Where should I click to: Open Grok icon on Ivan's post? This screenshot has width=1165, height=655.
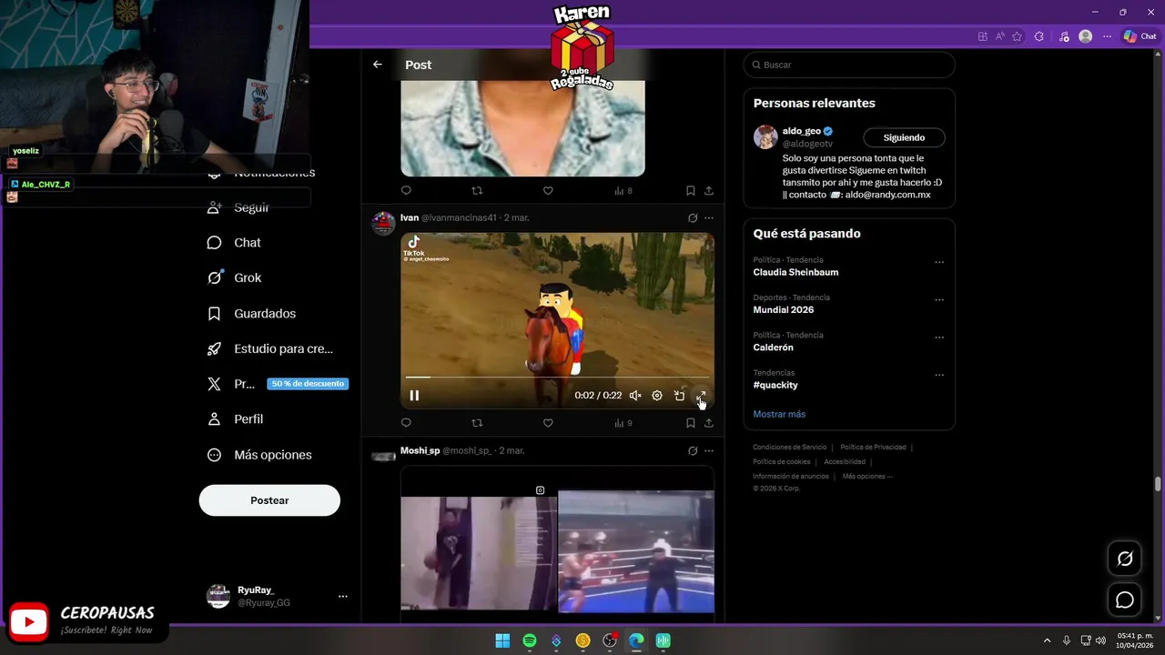point(693,218)
